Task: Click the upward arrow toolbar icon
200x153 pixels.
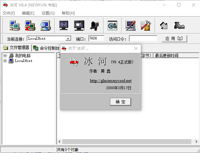Action: click(164, 25)
